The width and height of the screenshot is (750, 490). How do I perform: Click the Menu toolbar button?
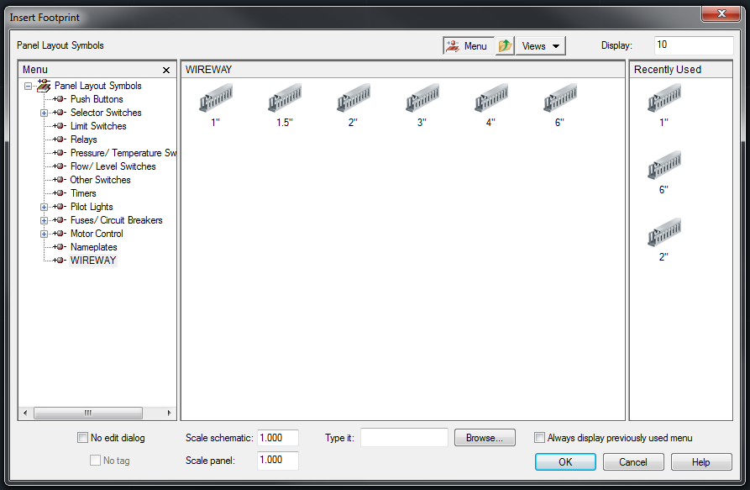[x=468, y=45]
